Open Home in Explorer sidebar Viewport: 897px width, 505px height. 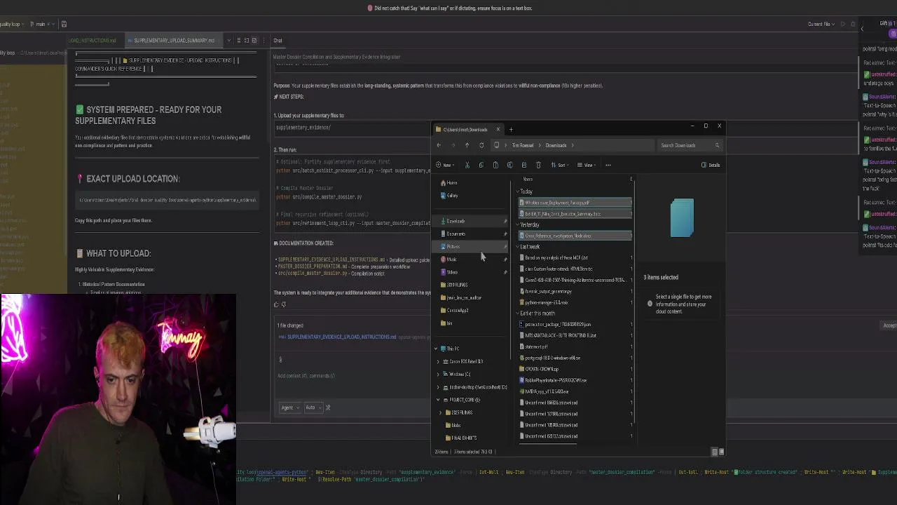448,183
